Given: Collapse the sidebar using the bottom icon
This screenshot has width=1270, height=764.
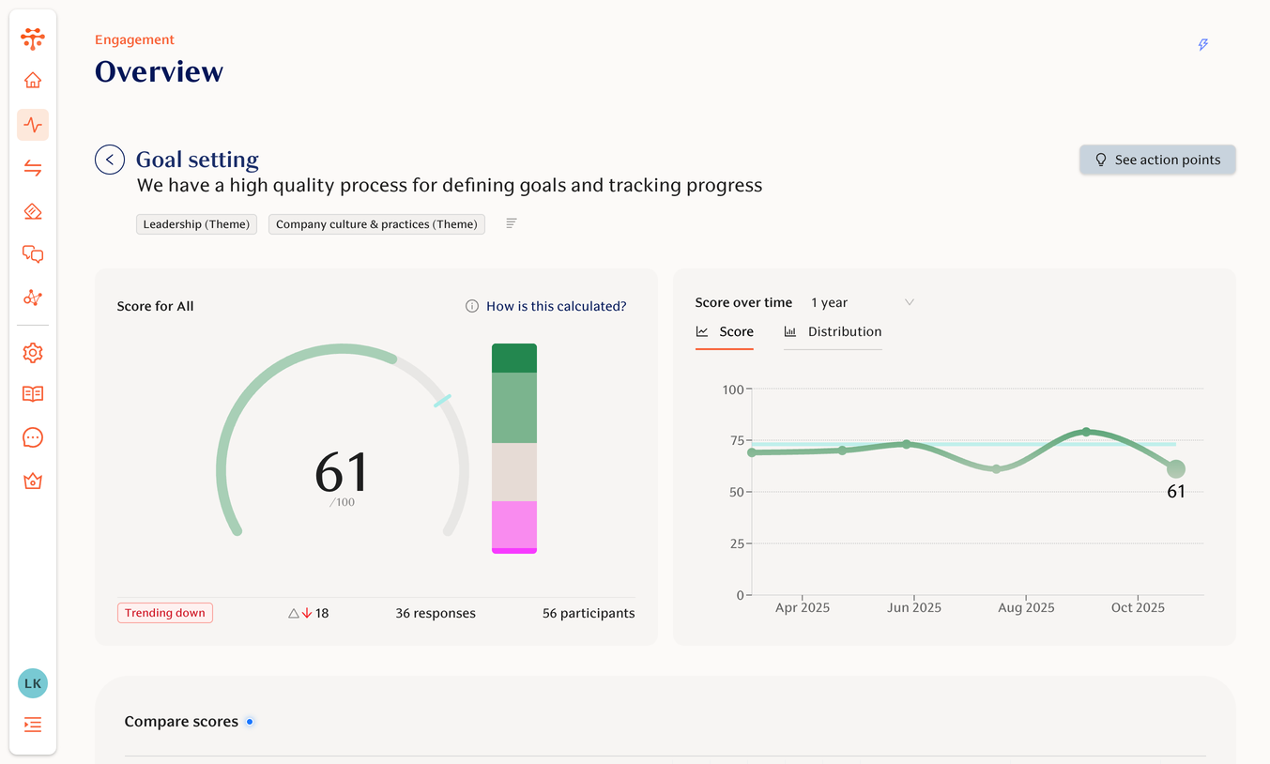Looking at the screenshot, I should pos(33,724).
